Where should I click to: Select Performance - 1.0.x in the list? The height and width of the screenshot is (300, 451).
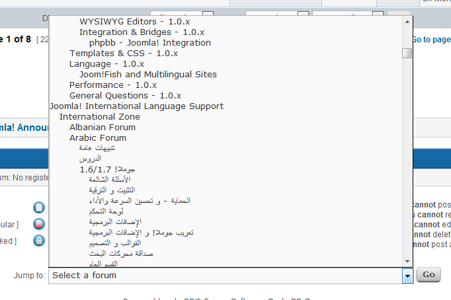113,85
